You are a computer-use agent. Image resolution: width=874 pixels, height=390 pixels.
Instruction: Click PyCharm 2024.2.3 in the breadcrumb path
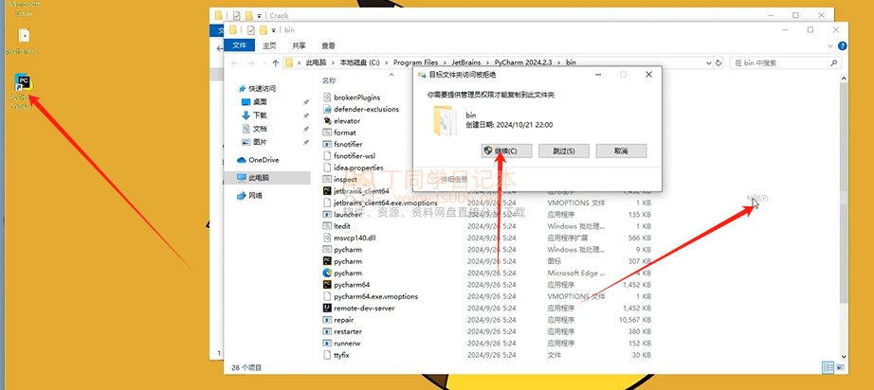point(524,62)
